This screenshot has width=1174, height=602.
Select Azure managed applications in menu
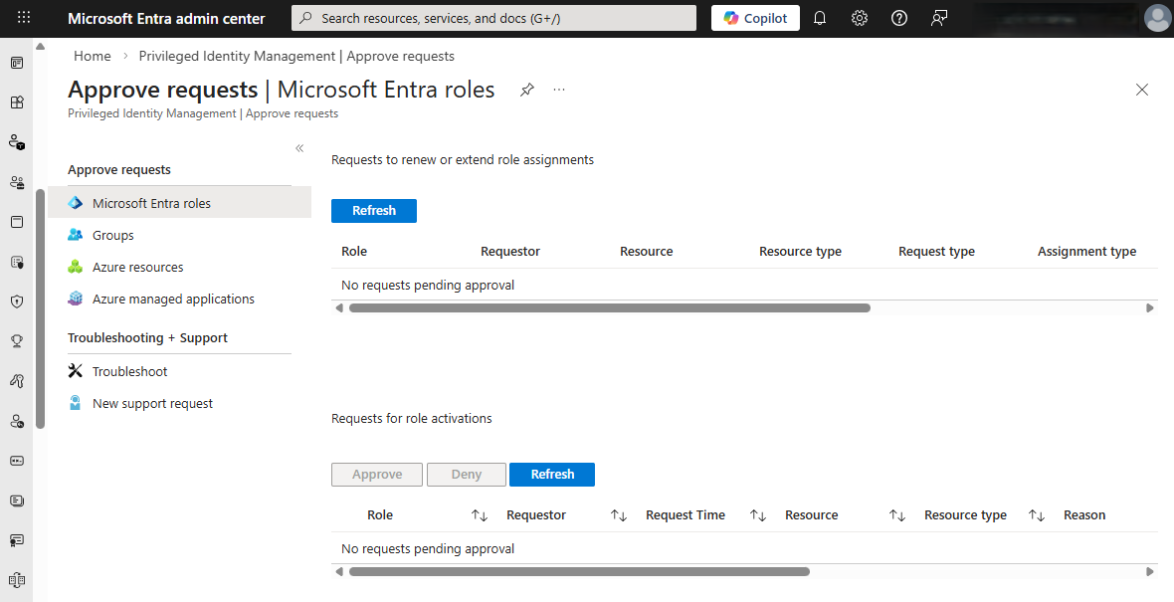(x=180, y=299)
